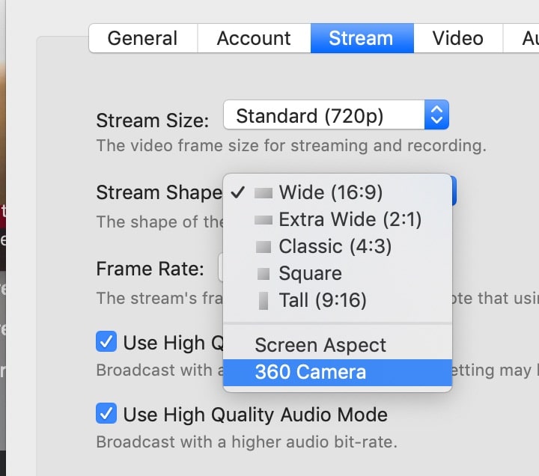Toggle Use High Quality Audio Mode checkbox

tap(106, 413)
